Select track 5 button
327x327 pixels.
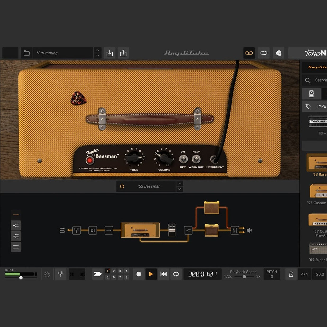107,277
